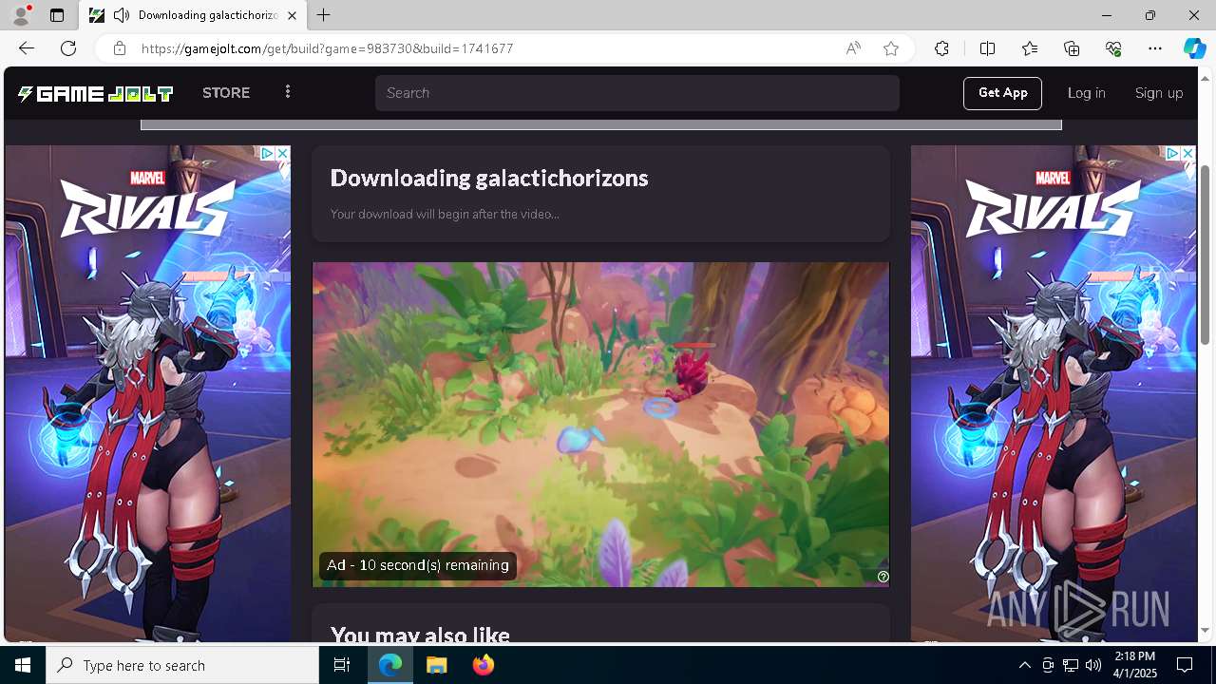Screen dimensions: 1216x684
Task: Expand the Game Jolt more options menu
Action: click(288, 92)
